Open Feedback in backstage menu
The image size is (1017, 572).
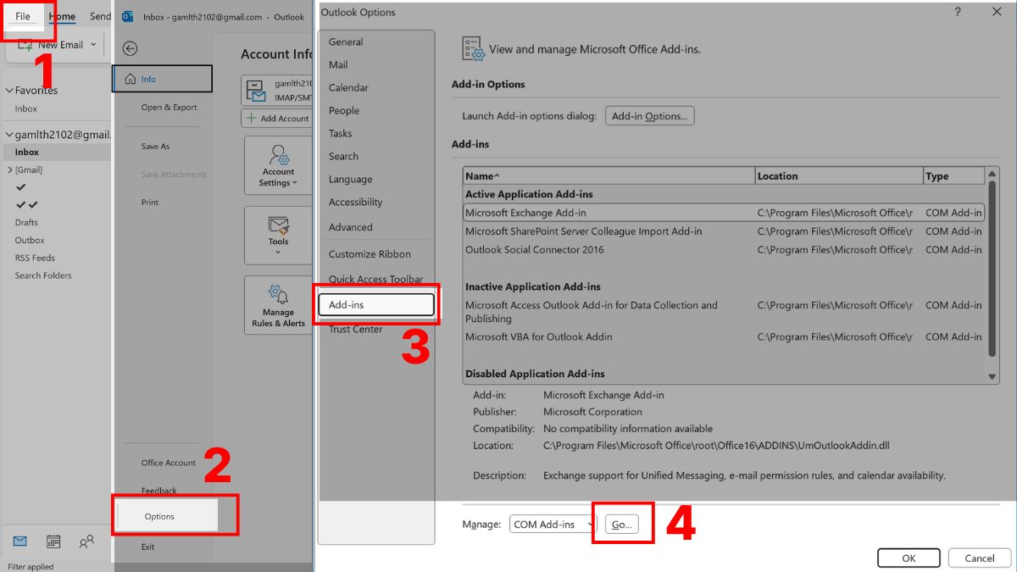[159, 491]
